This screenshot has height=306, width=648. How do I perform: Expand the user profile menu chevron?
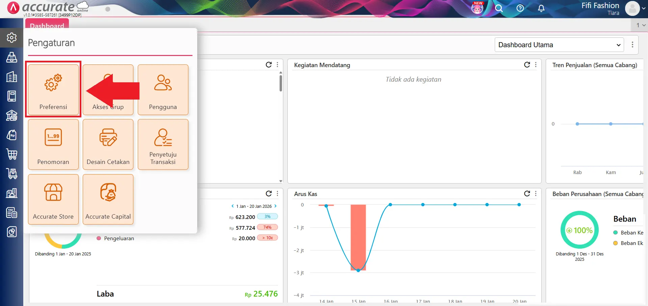644,9
